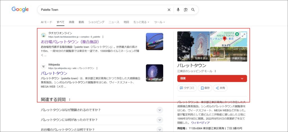This screenshot has width=288, height=132.
Task: Expand question パレットタウンには何があったのですか？
Action: click(102, 120)
